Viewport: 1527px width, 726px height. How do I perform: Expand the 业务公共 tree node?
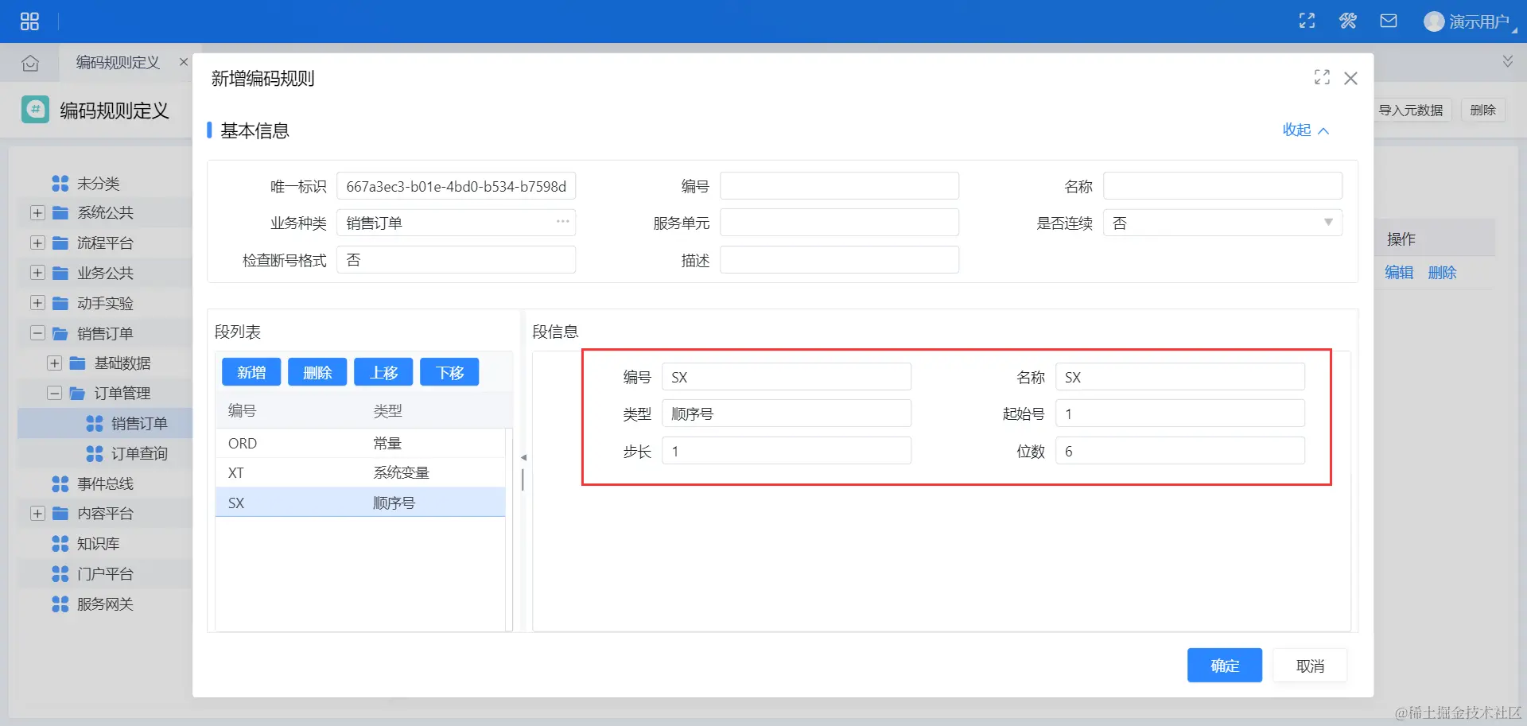[x=37, y=274]
